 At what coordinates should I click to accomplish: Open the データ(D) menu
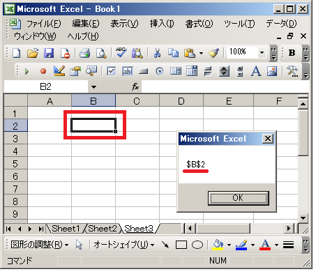(x=281, y=24)
